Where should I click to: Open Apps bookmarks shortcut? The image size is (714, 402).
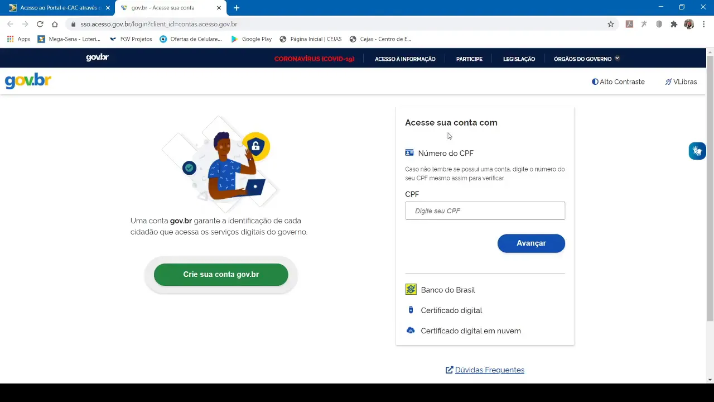(18, 39)
